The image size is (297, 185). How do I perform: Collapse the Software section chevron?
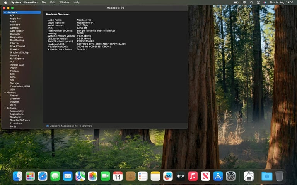point(5,108)
